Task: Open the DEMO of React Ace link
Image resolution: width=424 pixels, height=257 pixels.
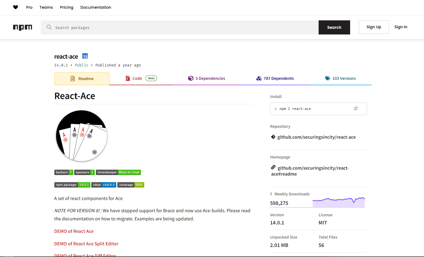Action: (x=74, y=231)
